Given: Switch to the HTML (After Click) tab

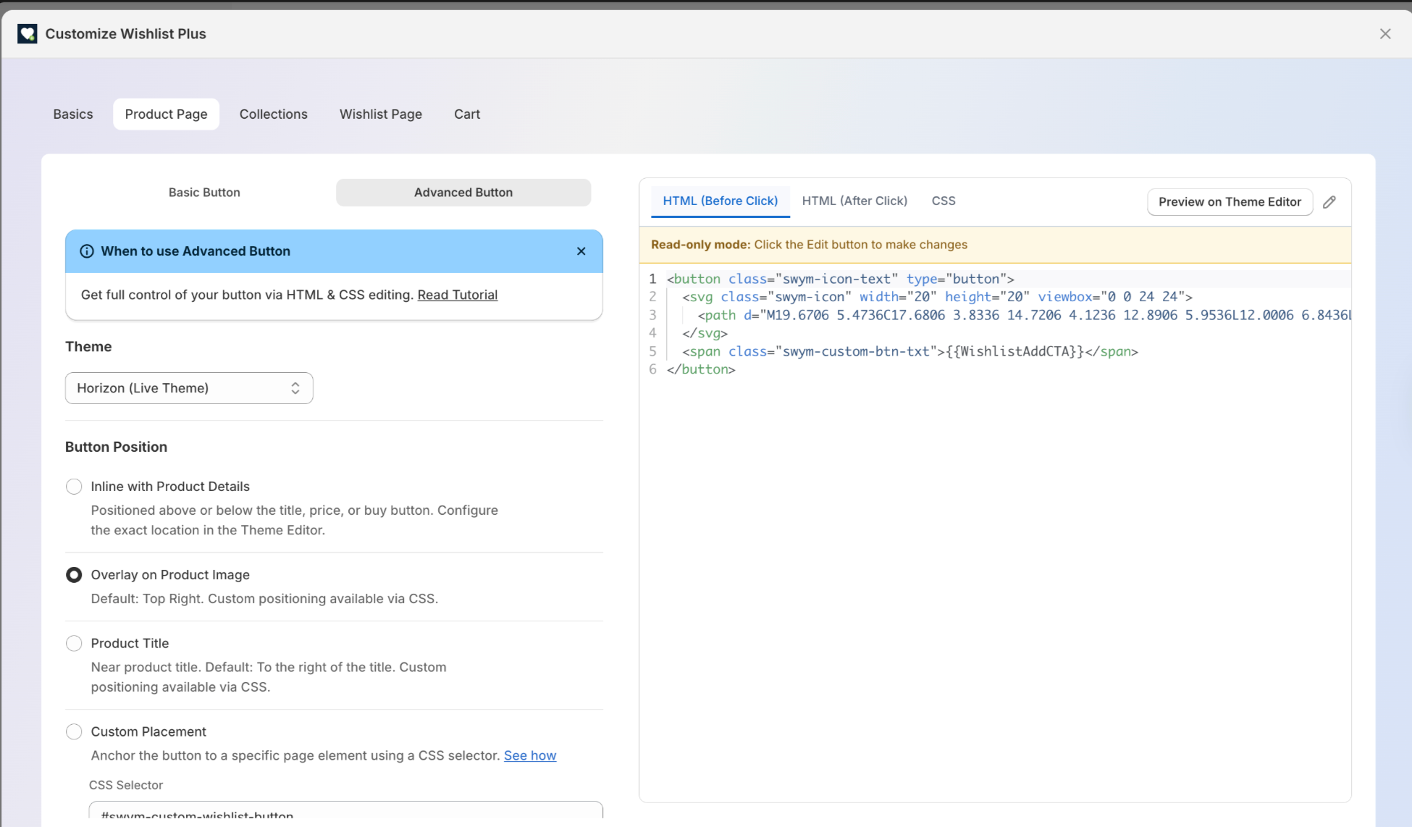Looking at the screenshot, I should coord(854,201).
